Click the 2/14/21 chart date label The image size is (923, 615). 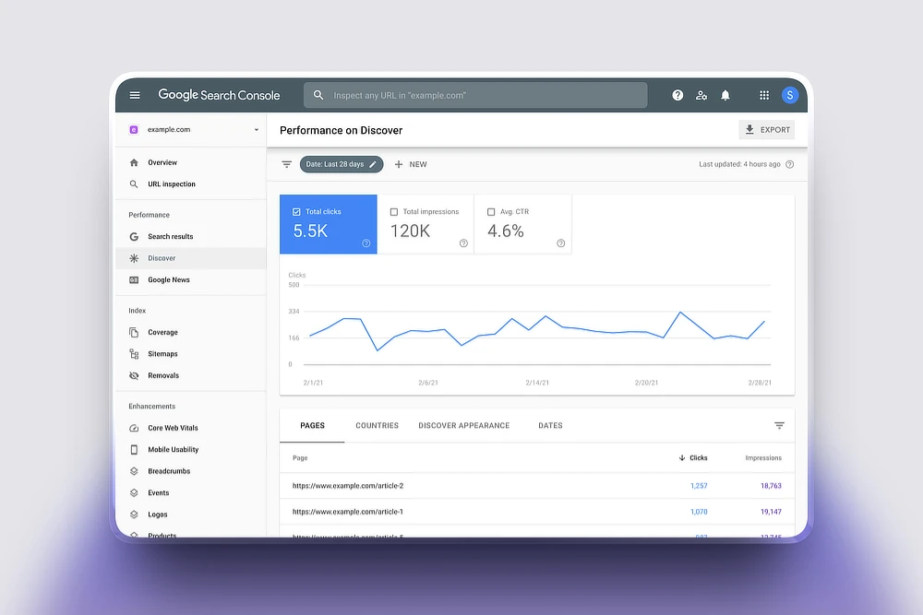(537, 383)
